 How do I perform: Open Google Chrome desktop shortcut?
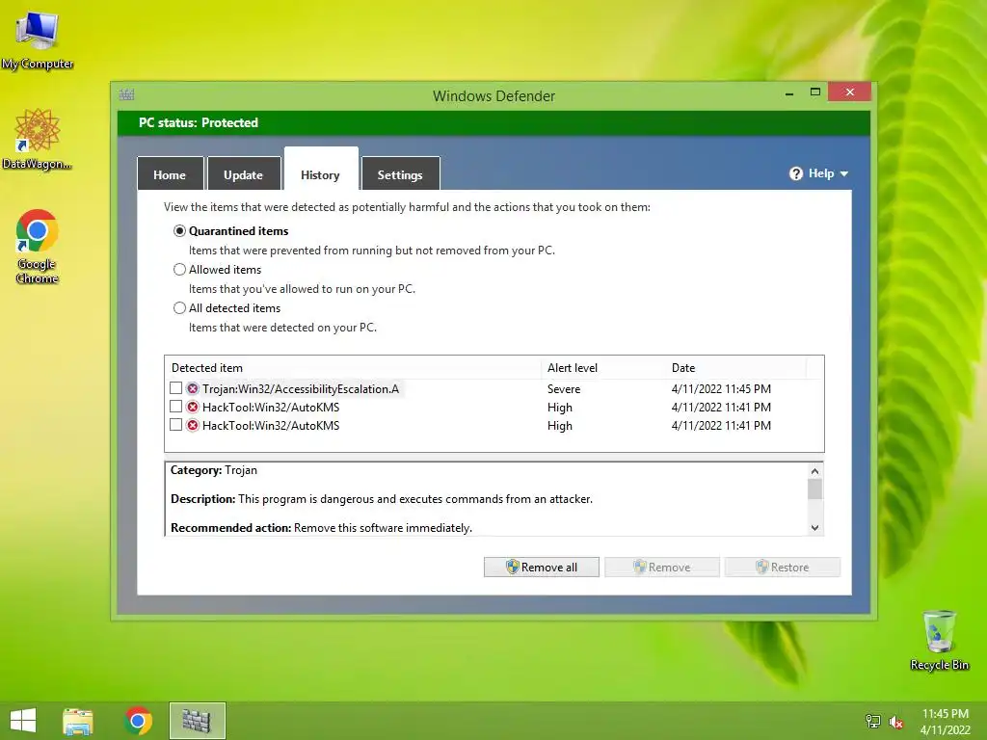point(38,246)
